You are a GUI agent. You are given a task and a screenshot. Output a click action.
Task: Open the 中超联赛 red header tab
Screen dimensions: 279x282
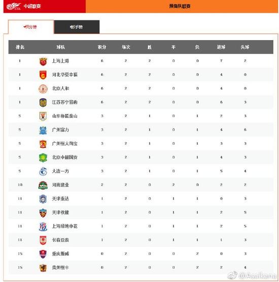coord(45,6)
